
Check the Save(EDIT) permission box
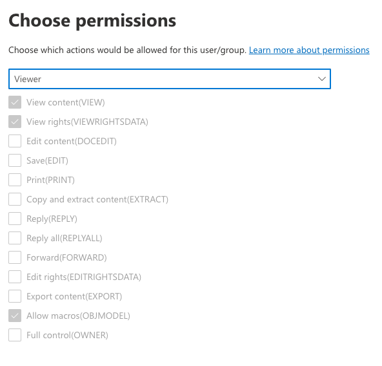pos(15,160)
